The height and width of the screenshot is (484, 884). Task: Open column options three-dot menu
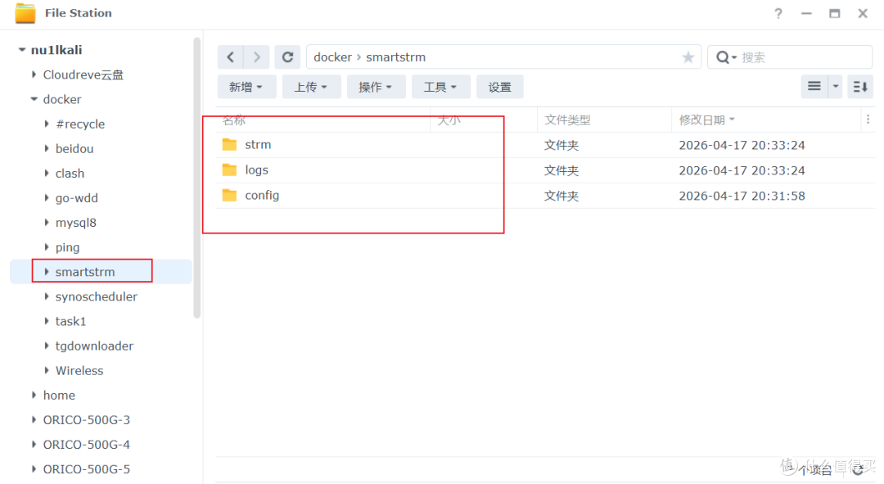tap(868, 119)
